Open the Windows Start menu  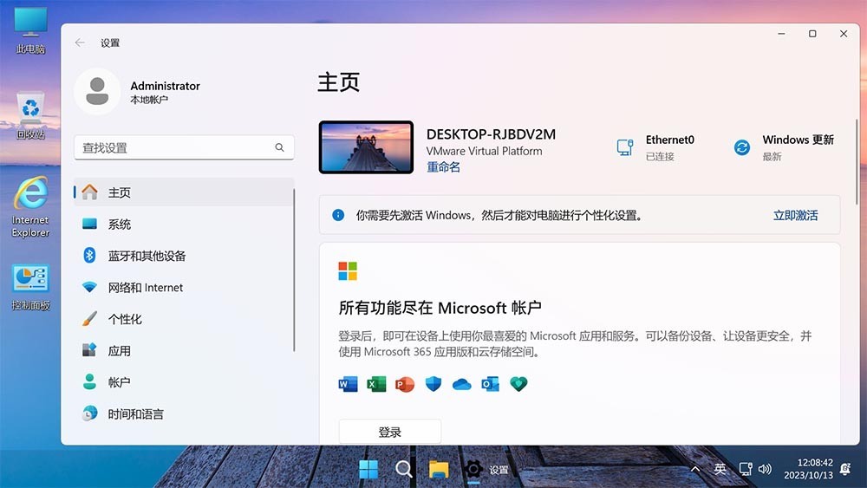368,469
